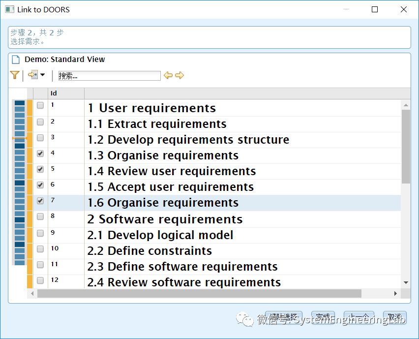Image resolution: width=419 pixels, height=339 pixels.
Task: Close the Link to DOORS window
Action: pos(404,9)
